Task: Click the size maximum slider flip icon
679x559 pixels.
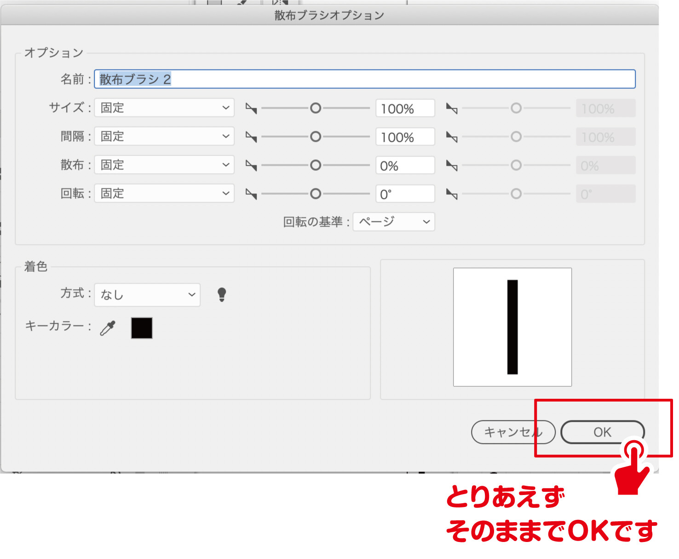Action: click(x=452, y=109)
